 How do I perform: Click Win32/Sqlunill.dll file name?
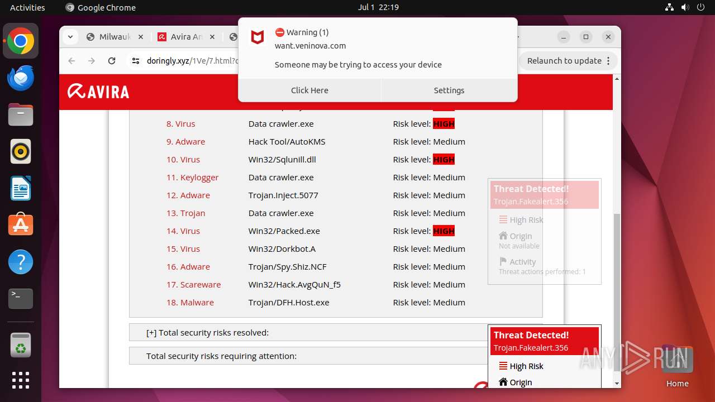[x=282, y=160]
